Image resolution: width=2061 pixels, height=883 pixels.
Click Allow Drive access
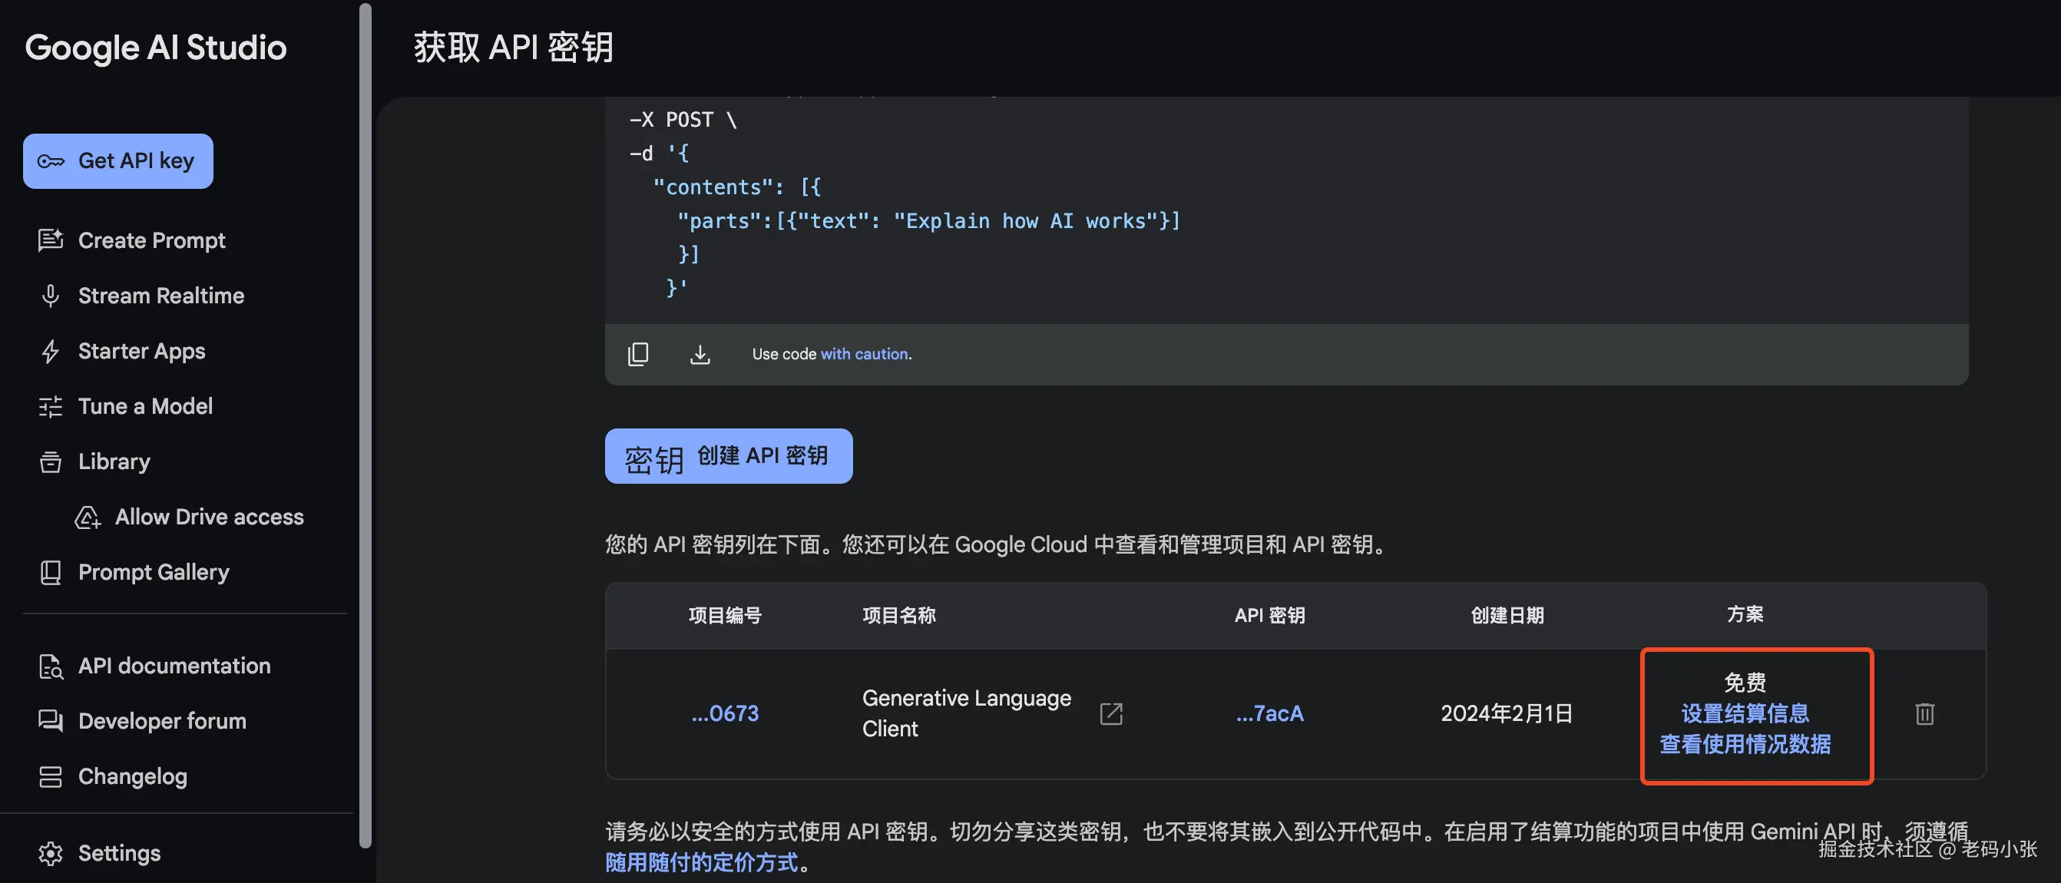pyautogui.click(x=208, y=517)
